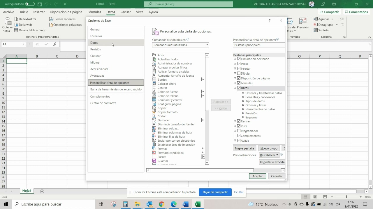The image size is (373, 209).
Task: Toggle the Autoguardado switch
Action: point(30,4)
